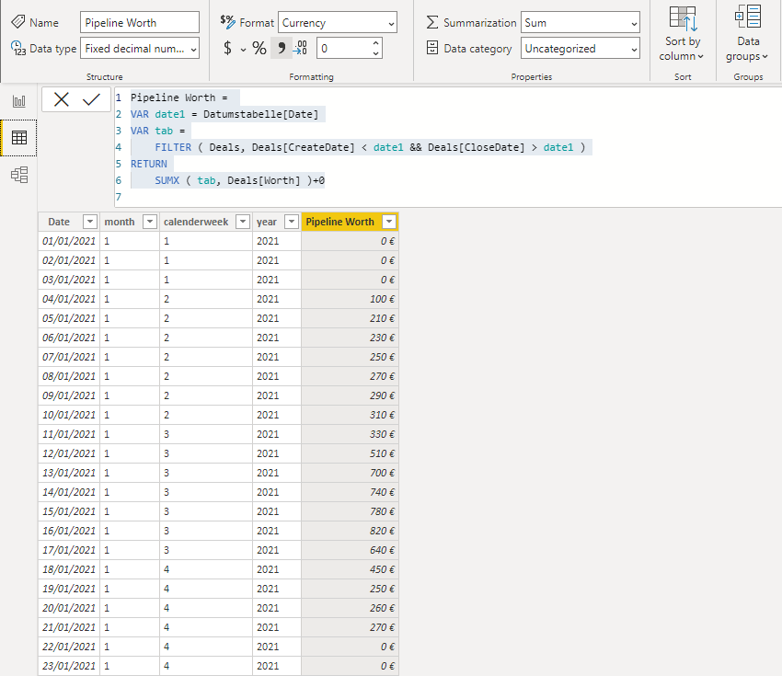This screenshot has width=782, height=676.
Task: Click the RETURN line in formula
Action: (x=149, y=164)
